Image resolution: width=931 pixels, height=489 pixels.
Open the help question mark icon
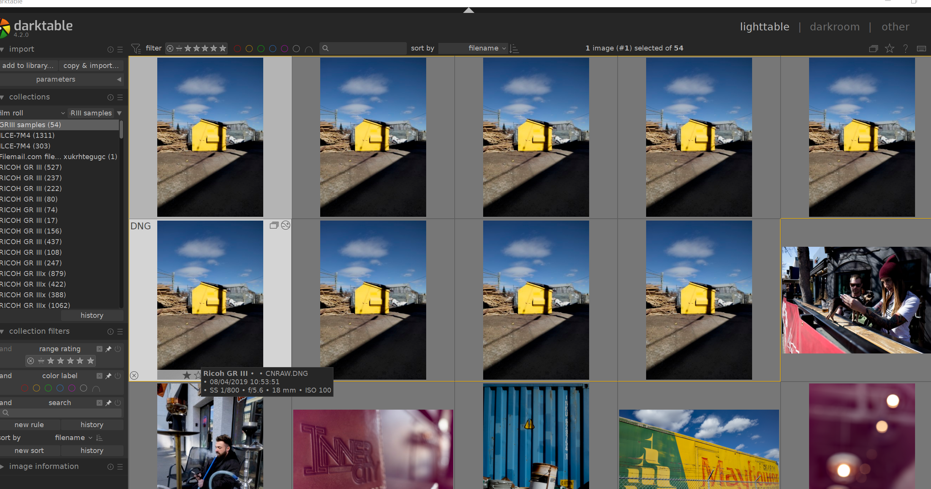[906, 48]
